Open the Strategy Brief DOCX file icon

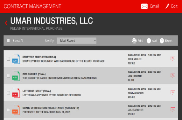(x=16, y=59)
